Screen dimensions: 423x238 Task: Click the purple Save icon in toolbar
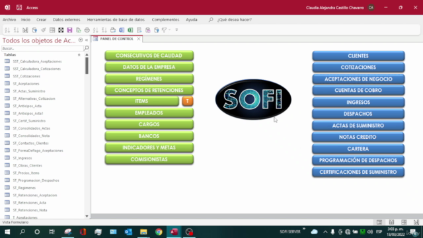pos(69,30)
